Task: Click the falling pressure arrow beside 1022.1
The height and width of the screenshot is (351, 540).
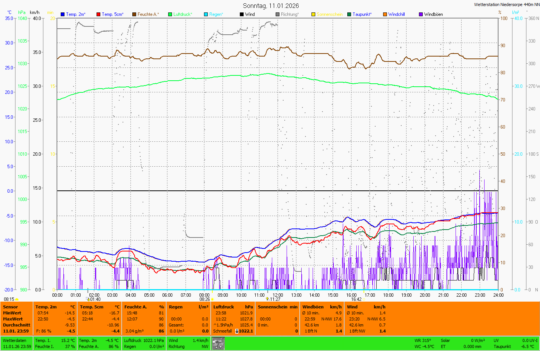Action: click(x=237, y=331)
